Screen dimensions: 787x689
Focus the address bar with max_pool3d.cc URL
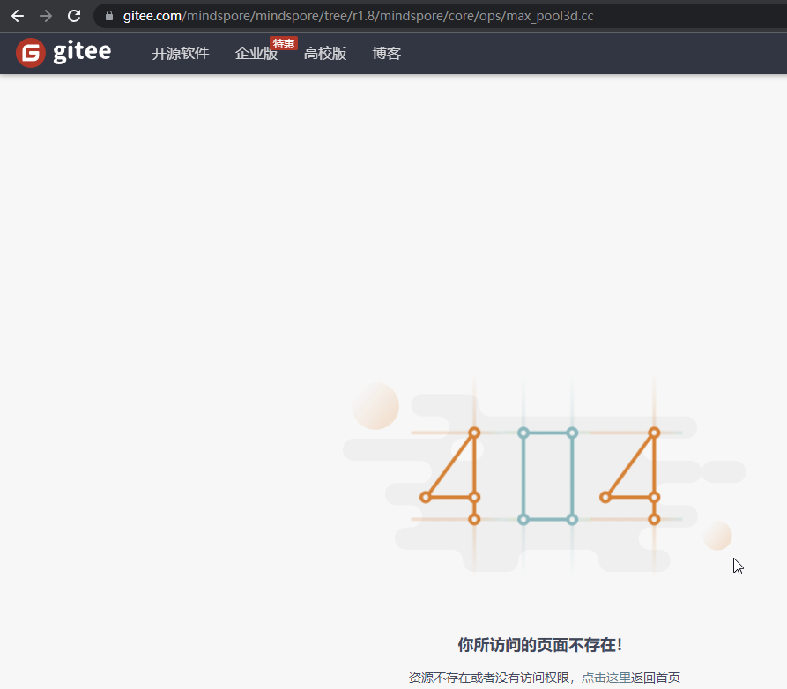370,16
